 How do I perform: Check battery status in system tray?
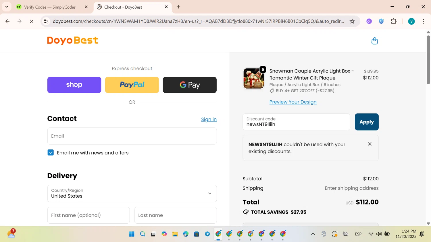[x=387, y=234]
